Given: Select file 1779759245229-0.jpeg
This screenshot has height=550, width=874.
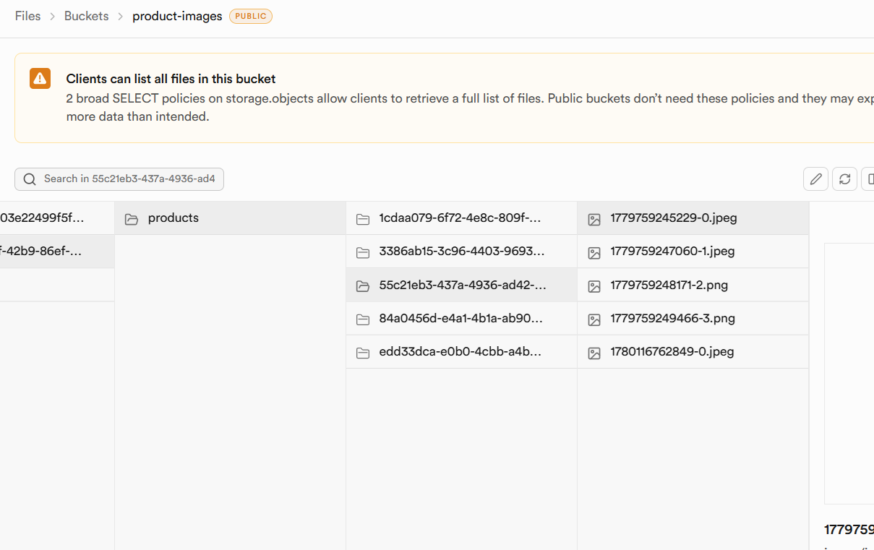Looking at the screenshot, I should pos(693,218).
